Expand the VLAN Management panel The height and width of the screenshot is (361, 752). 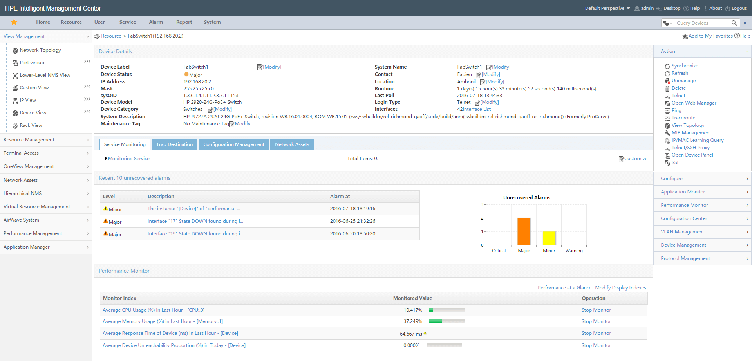(747, 232)
